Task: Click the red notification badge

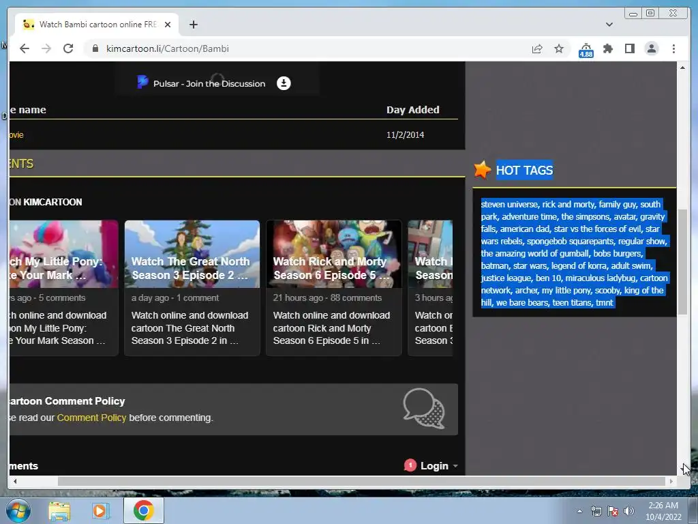Action: coord(410,465)
